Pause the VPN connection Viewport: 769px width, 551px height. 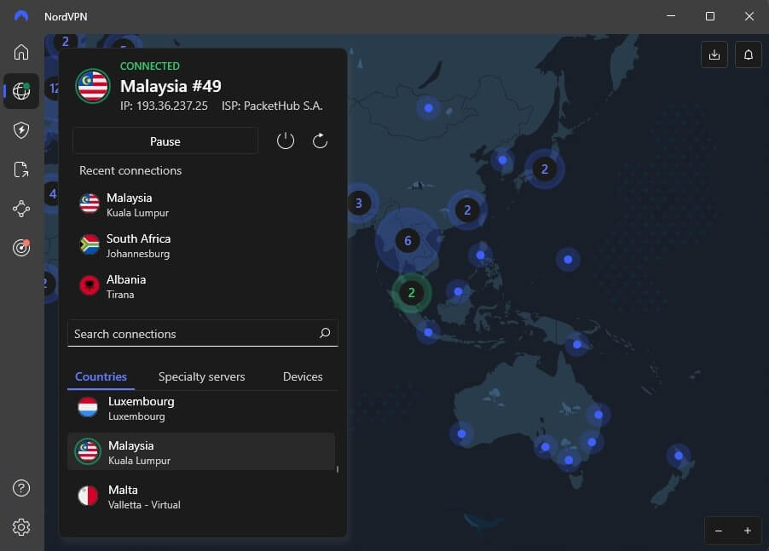click(x=165, y=141)
